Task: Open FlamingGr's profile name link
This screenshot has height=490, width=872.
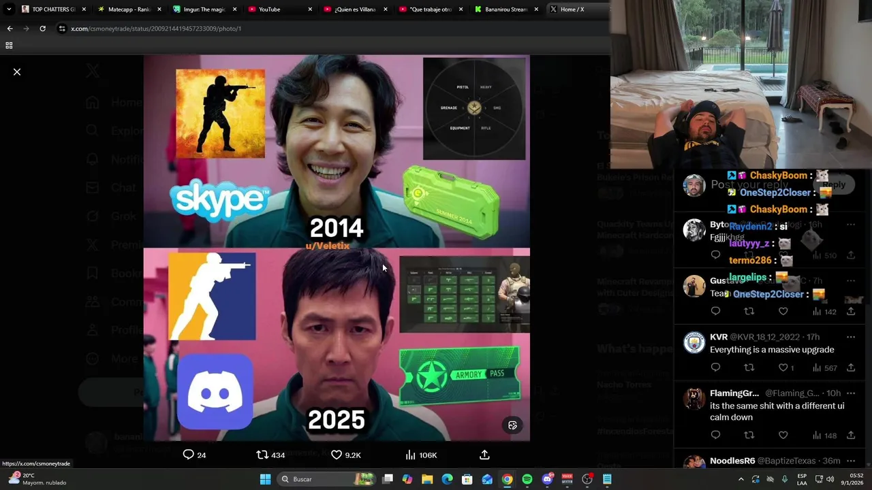Action: (x=734, y=393)
